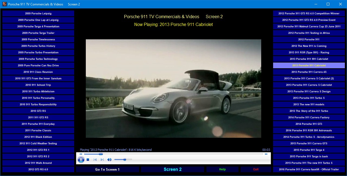
Task: Play 2012 GT3 RS 4.0 Competition Winner
Action: pos(309,14)
